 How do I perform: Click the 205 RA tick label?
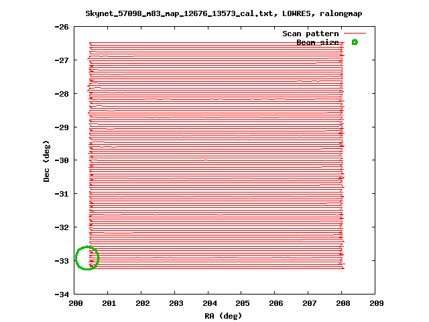pyautogui.click(x=243, y=303)
